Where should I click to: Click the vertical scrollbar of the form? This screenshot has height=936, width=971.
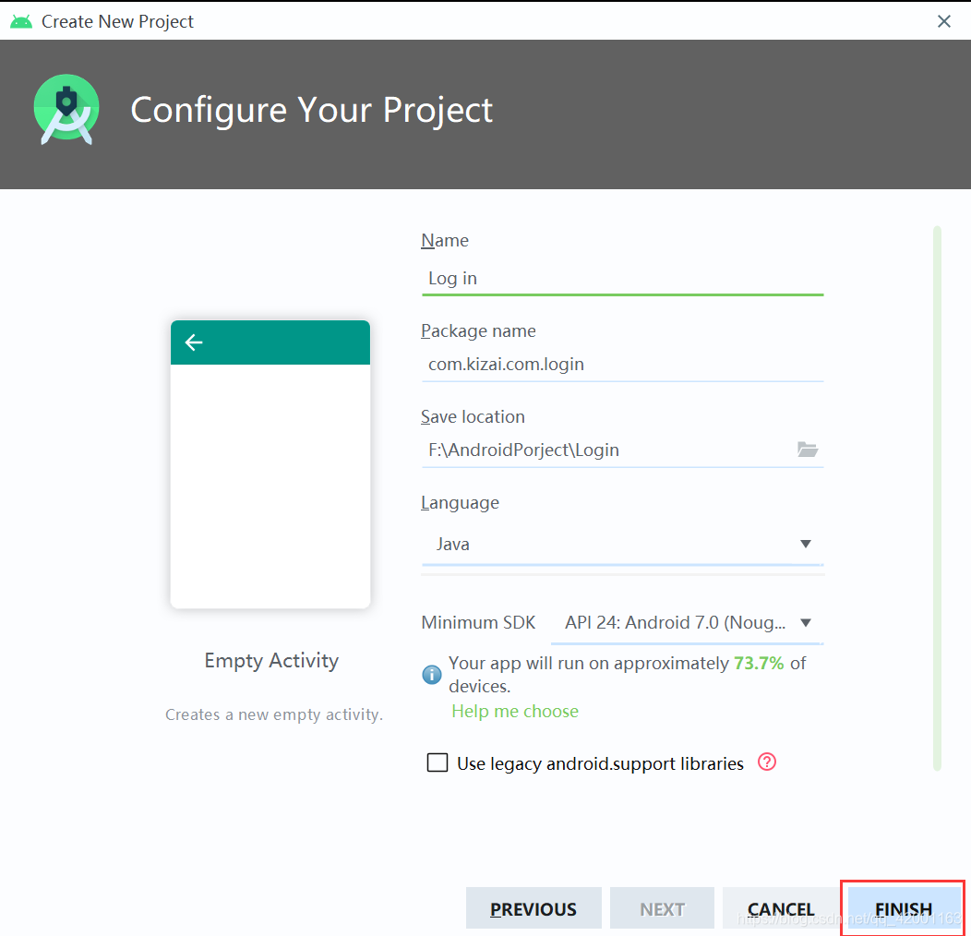click(x=937, y=498)
